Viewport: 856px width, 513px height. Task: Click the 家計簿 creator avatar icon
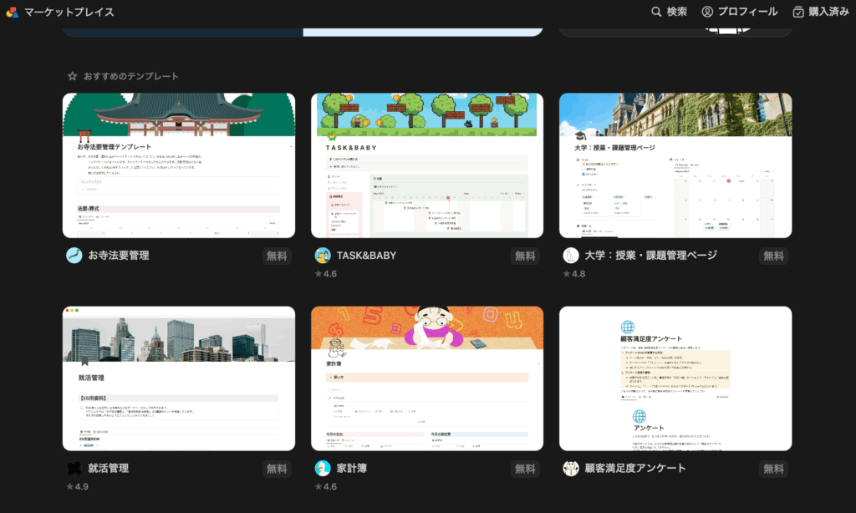(x=323, y=469)
